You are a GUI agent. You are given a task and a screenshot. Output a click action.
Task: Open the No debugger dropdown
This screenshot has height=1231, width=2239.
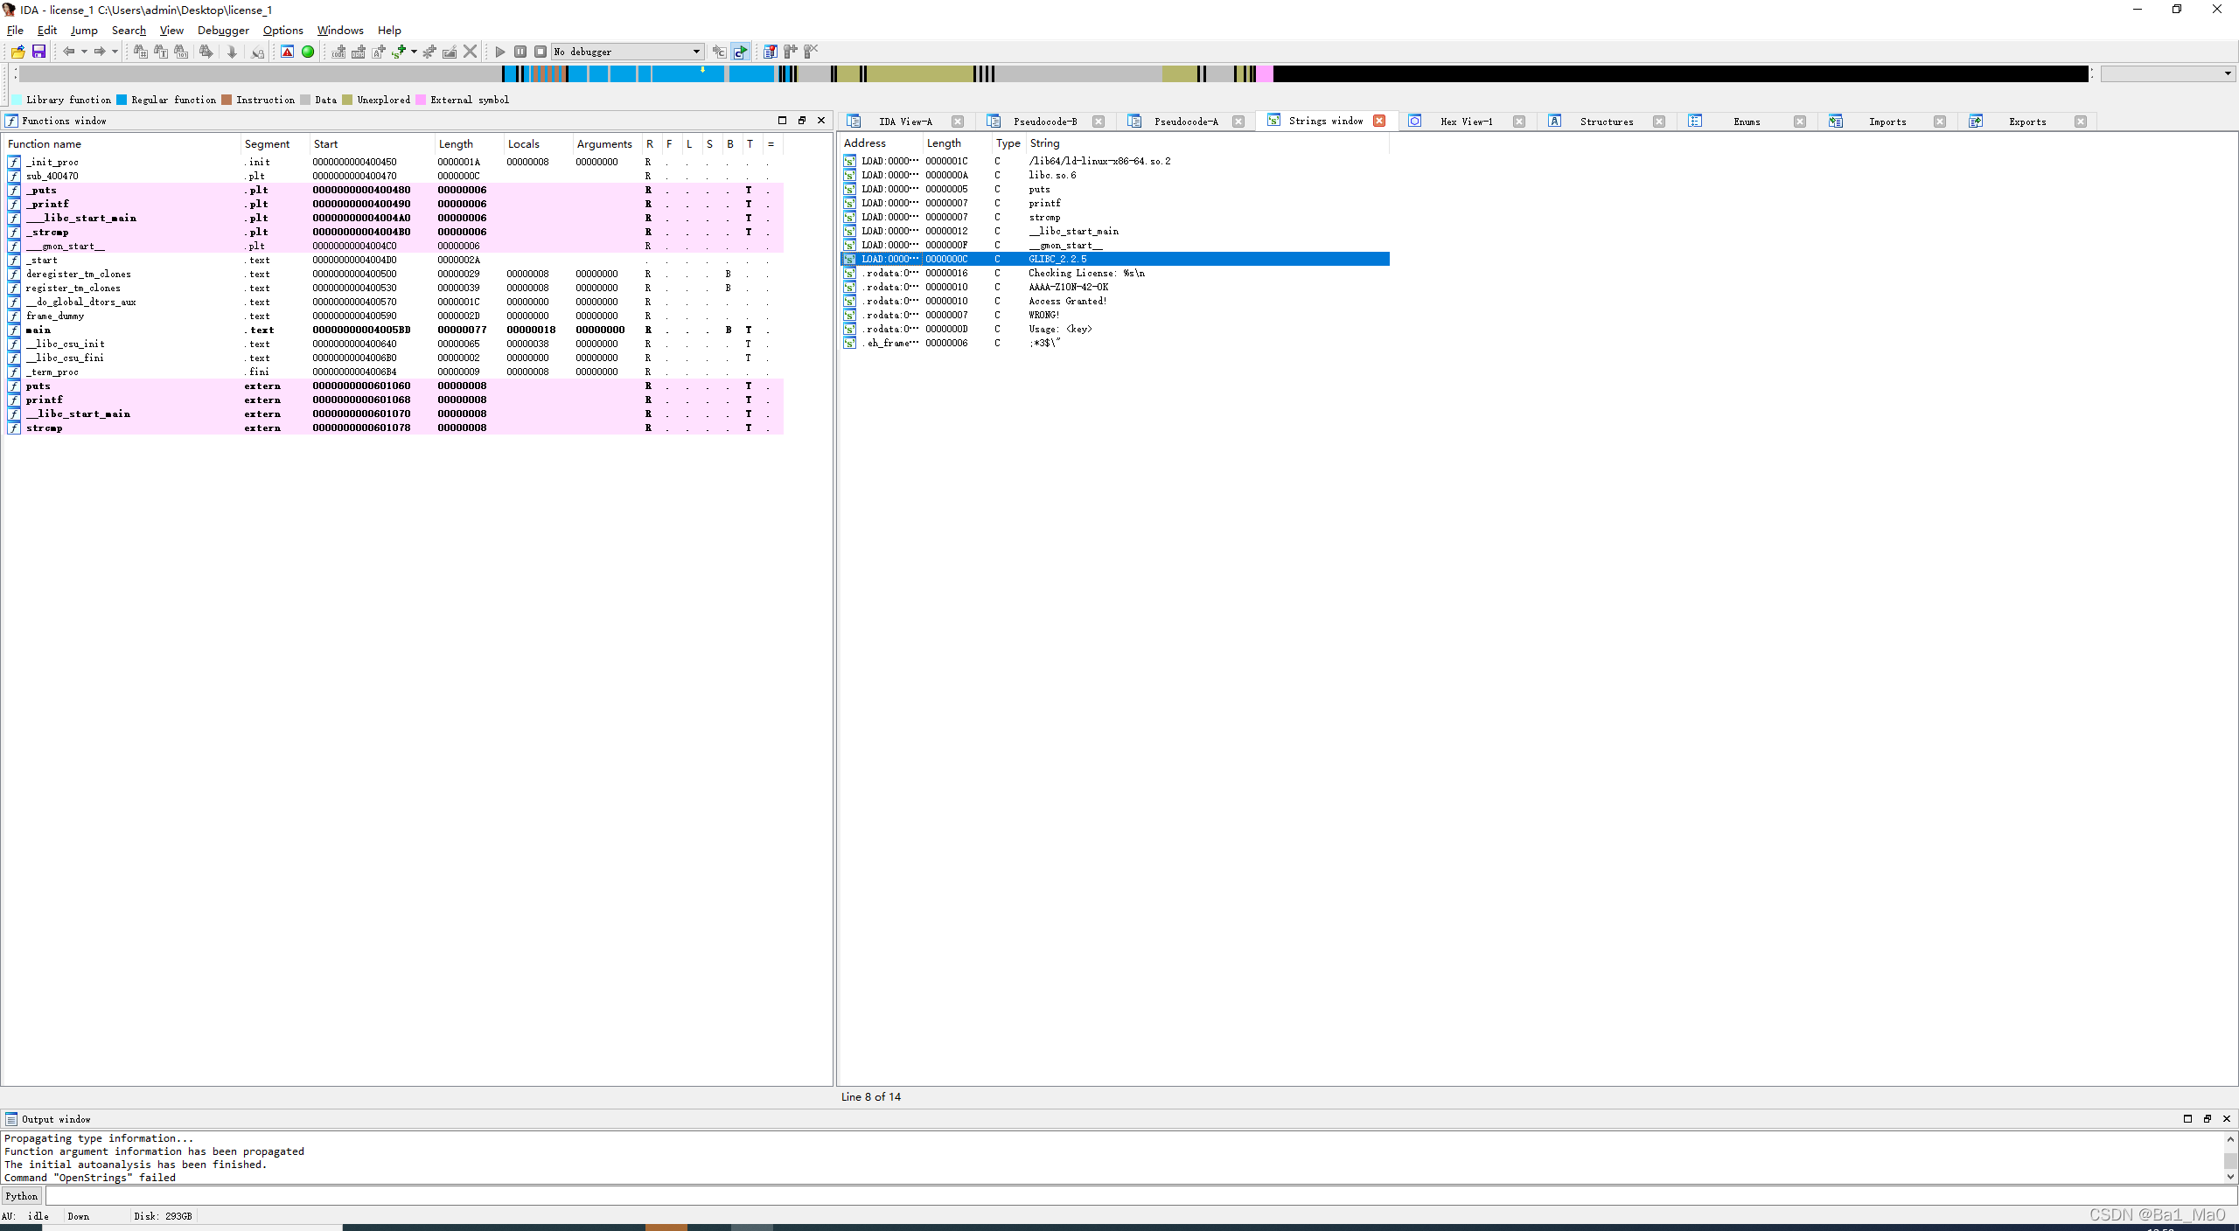[696, 52]
